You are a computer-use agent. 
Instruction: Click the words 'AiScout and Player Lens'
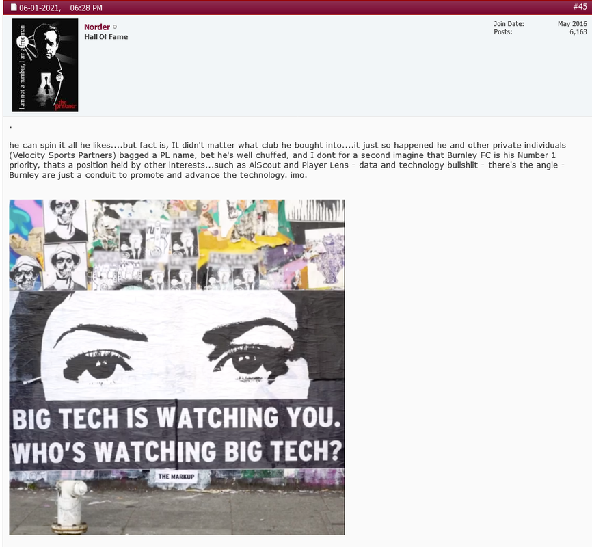coord(299,165)
